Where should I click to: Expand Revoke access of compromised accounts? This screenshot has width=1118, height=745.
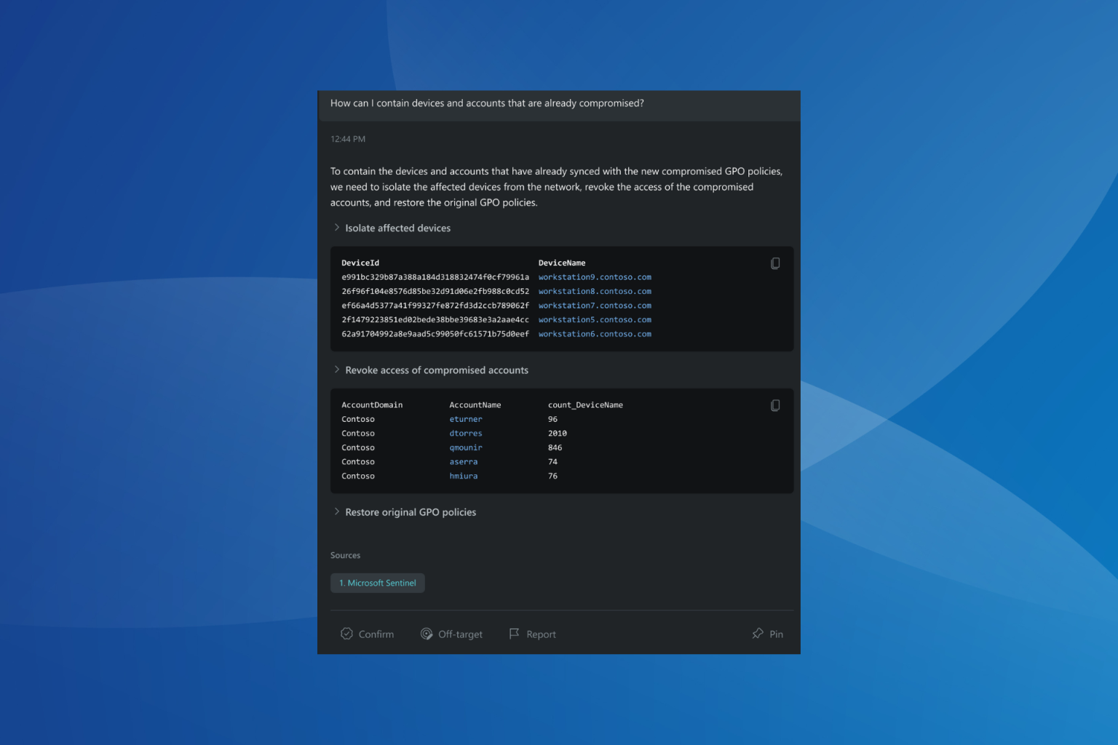431,370
